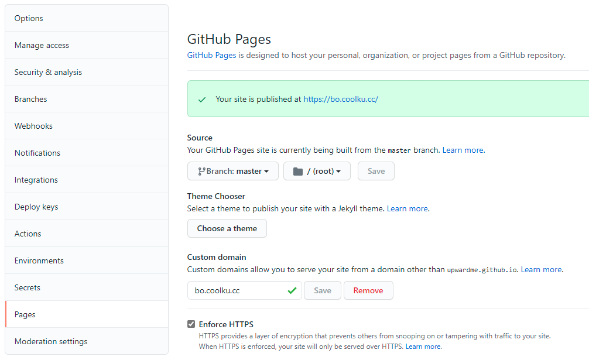Click the Source section heading
Image resolution: width=589 pixels, height=360 pixels.
point(200,138)
